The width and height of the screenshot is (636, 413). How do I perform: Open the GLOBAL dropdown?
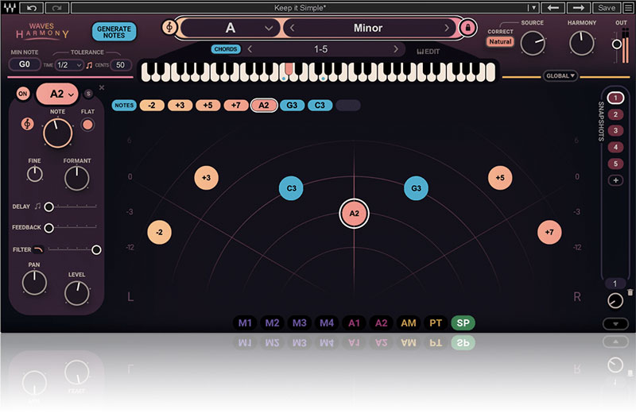tap(560, 76)
